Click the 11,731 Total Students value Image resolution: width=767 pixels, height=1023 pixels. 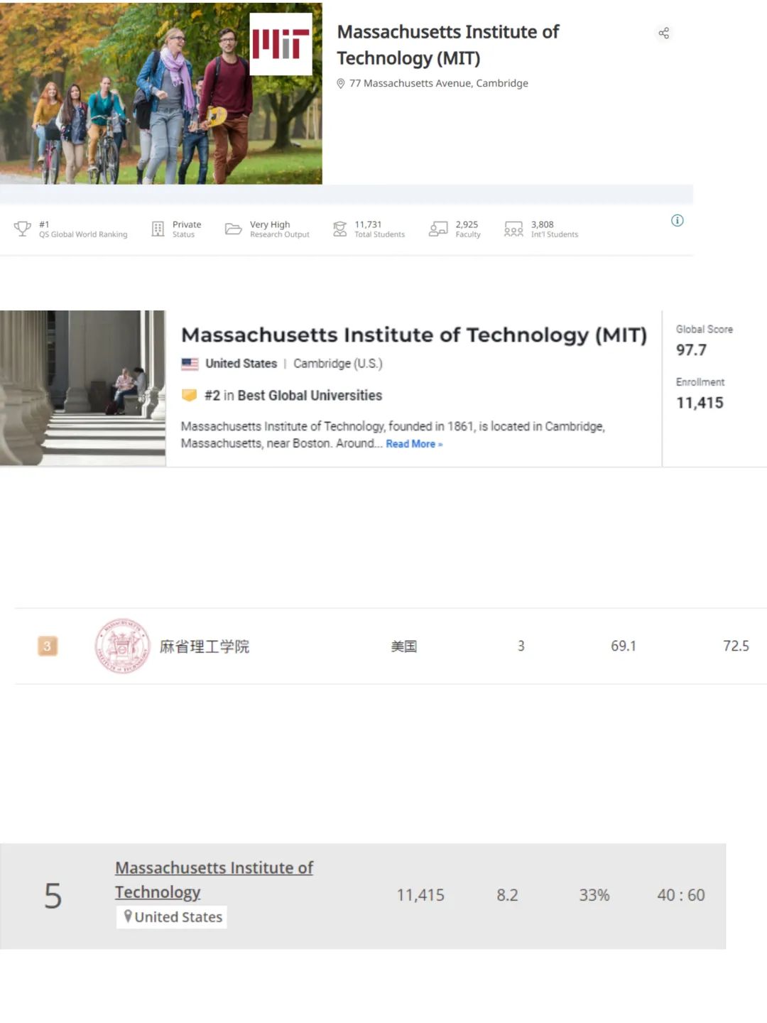[x=380, y=229]
